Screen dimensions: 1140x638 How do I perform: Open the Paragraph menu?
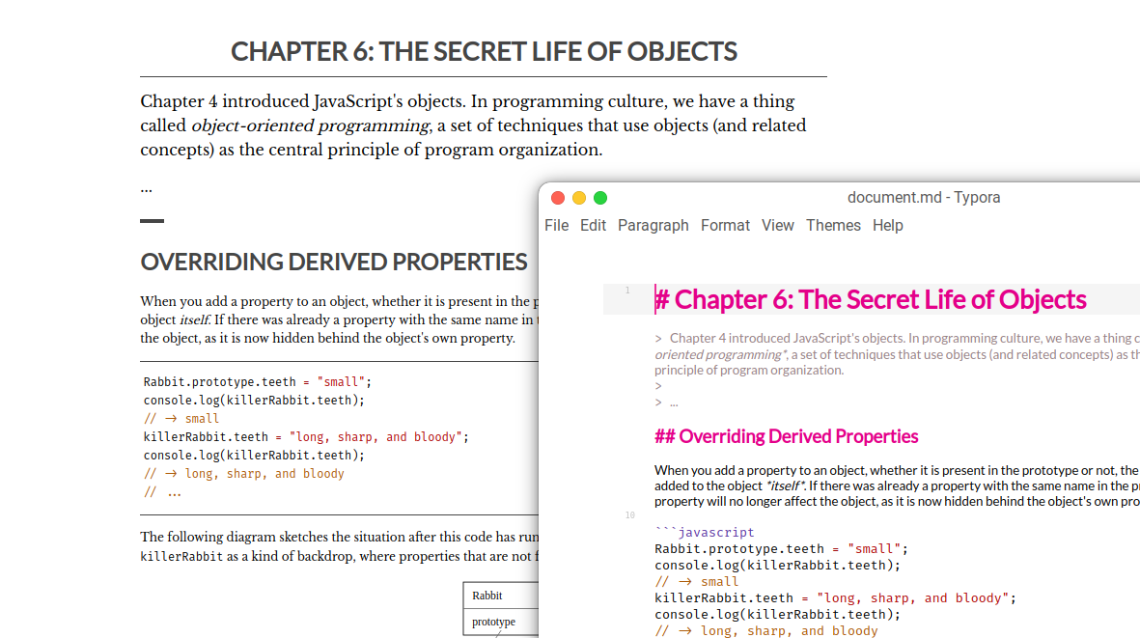pos(653,225)
